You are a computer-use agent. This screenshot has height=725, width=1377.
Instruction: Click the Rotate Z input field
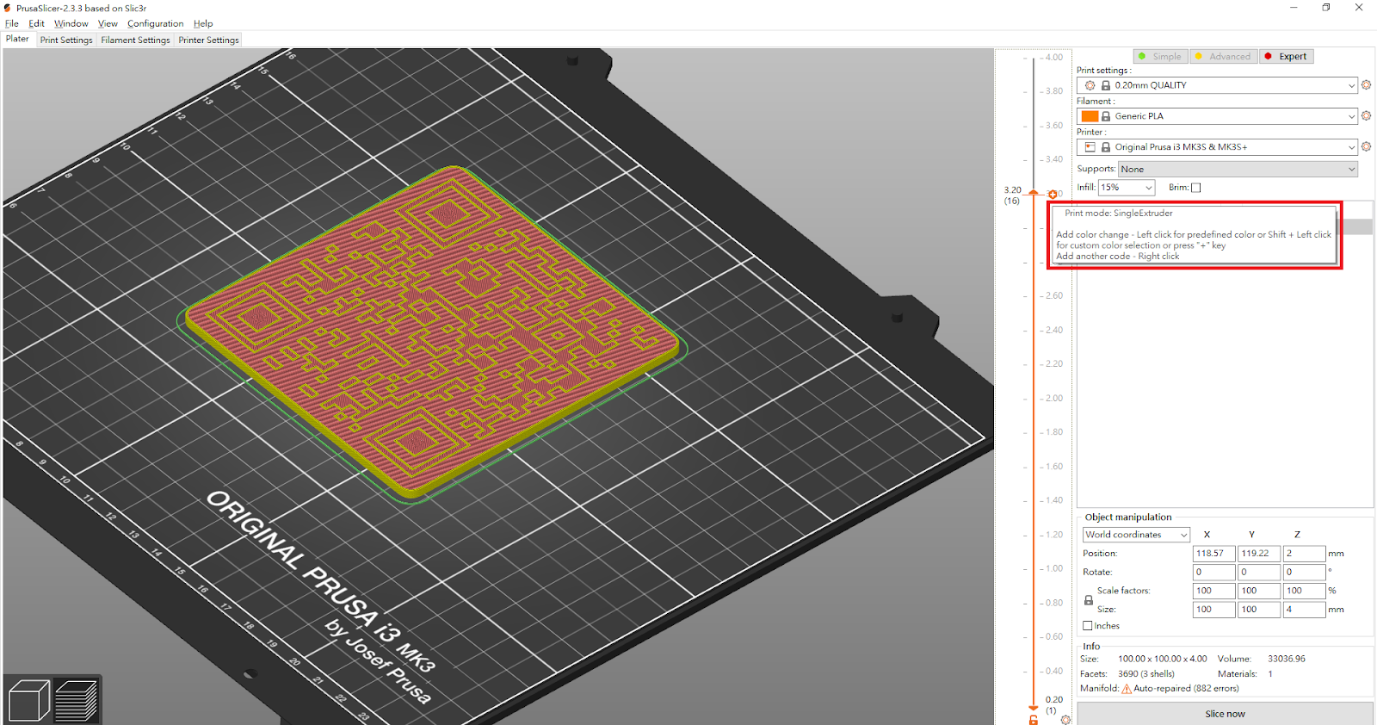pyautogui.click(x=1304, y=573)
